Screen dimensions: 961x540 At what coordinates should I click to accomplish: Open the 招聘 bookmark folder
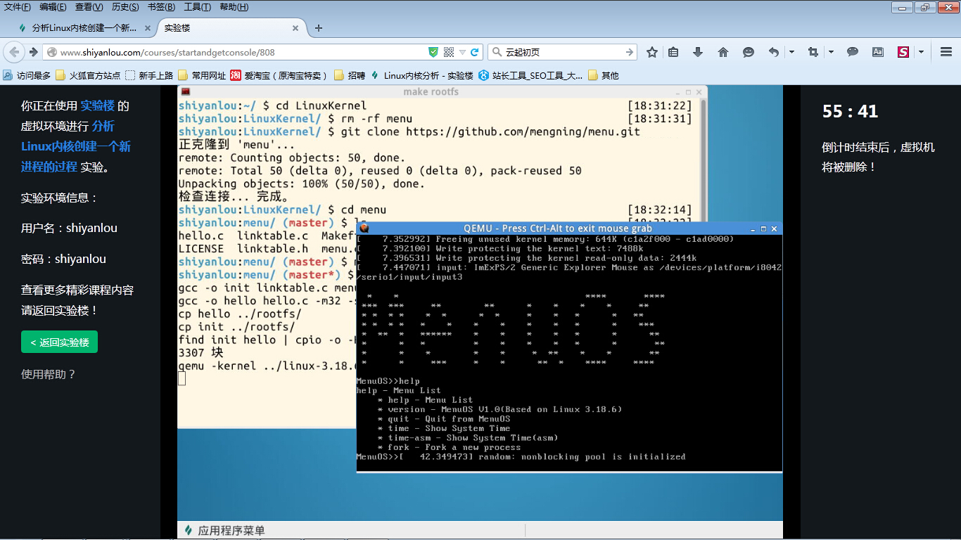[350, 75]
